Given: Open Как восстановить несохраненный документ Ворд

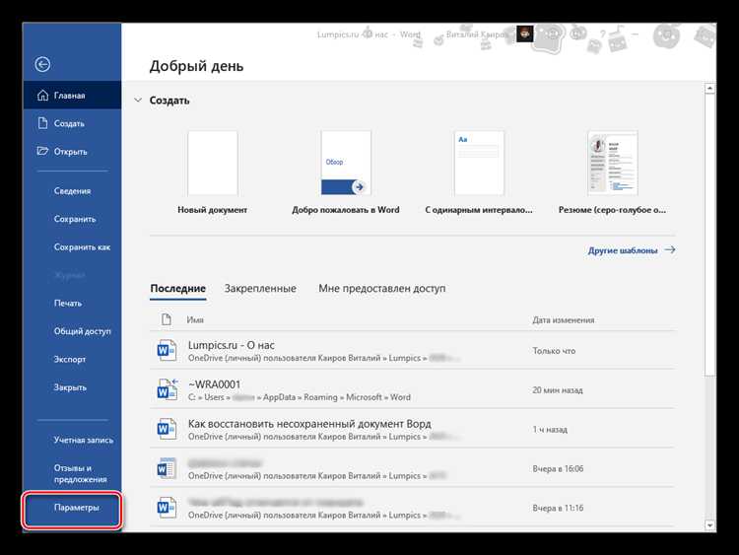Looking at the screenshot, I should (x=413, y=429).
